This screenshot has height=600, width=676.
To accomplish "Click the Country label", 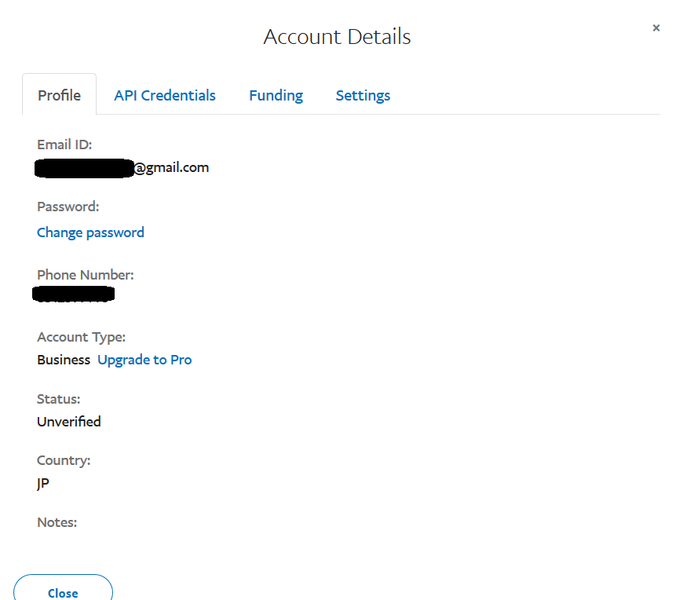I will [x=64, y=460].
